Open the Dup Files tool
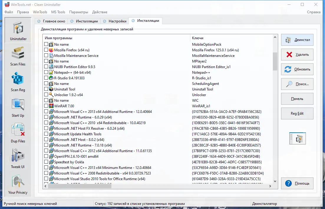Screen dimensions: 325x209 point(18,133)
